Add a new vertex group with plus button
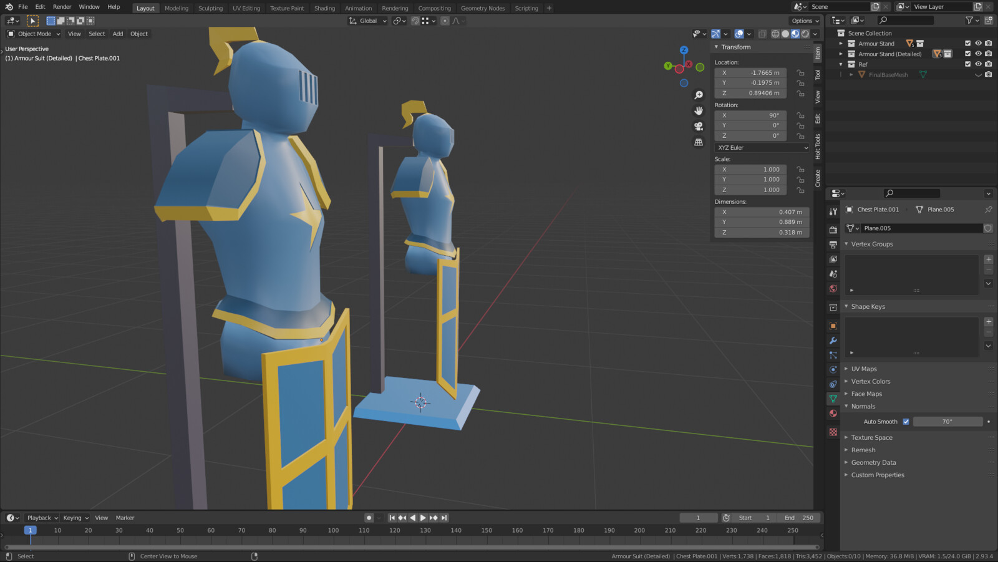 pos(989,259)
